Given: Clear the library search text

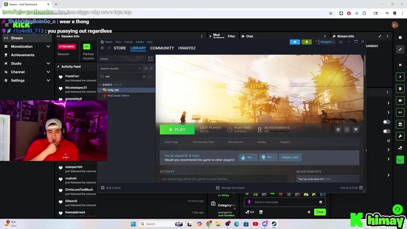Looking at the screenshot, I should [x=144, y=76].
